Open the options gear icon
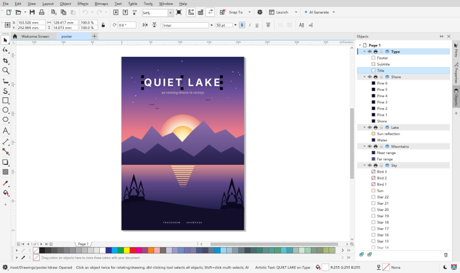Image resolution: width=460 pixels, height=273 pixels. pos(260,13)
